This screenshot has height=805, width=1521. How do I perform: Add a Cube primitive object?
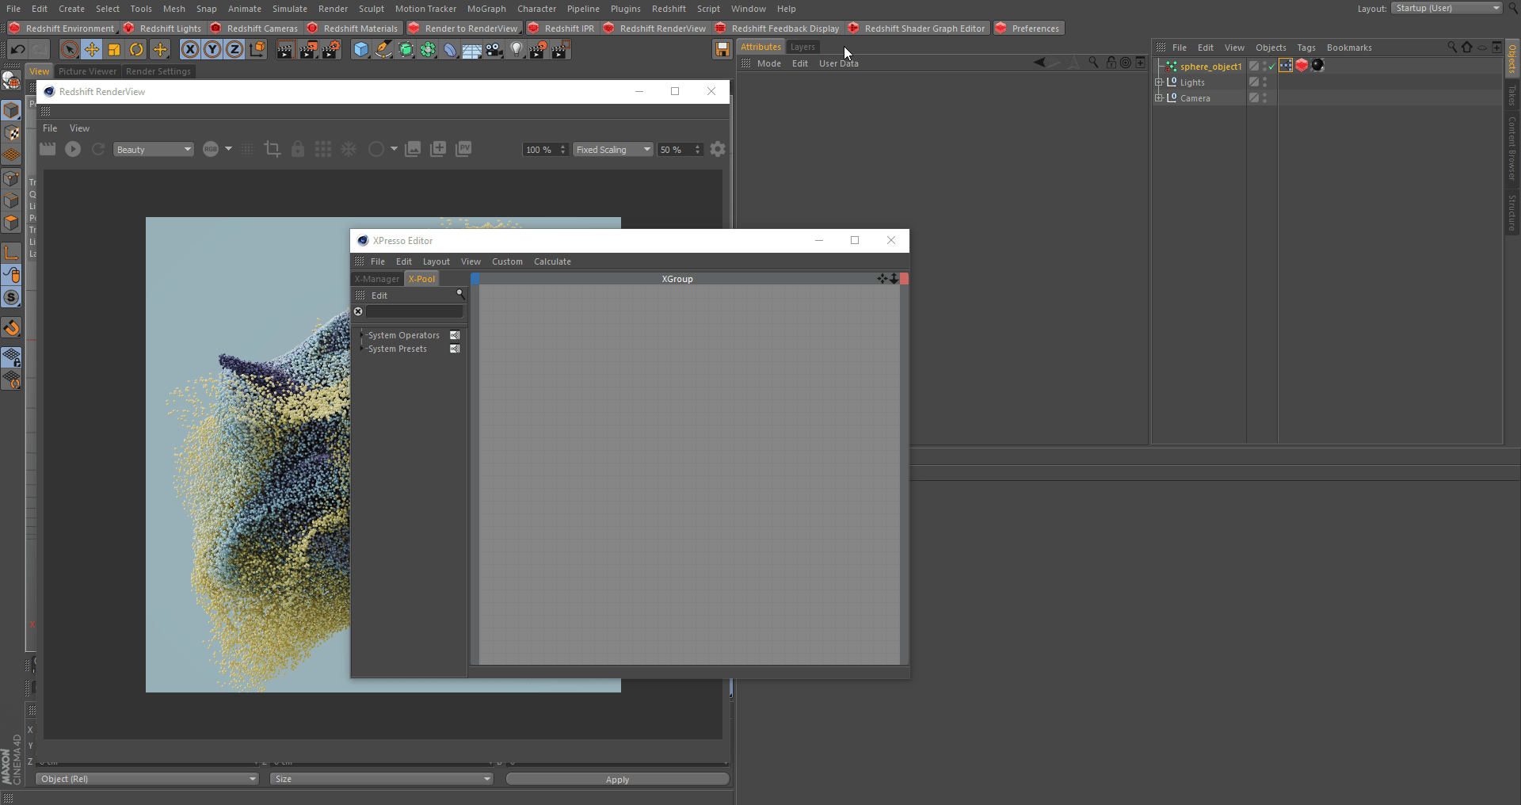pyautogui.click(x=361, y=50)
